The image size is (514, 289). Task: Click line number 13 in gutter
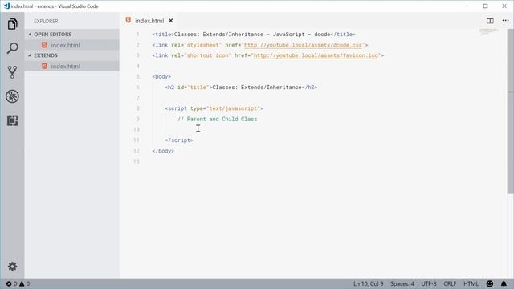[x=137, y=161]
